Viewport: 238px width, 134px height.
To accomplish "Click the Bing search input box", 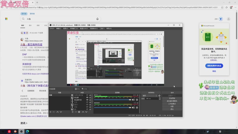I will tap(61, 19).
